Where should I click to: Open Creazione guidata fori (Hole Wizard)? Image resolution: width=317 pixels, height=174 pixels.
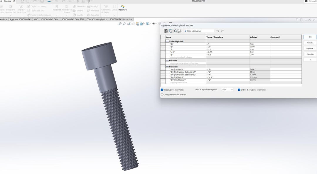pyautogui.click(x=10, y=10)
